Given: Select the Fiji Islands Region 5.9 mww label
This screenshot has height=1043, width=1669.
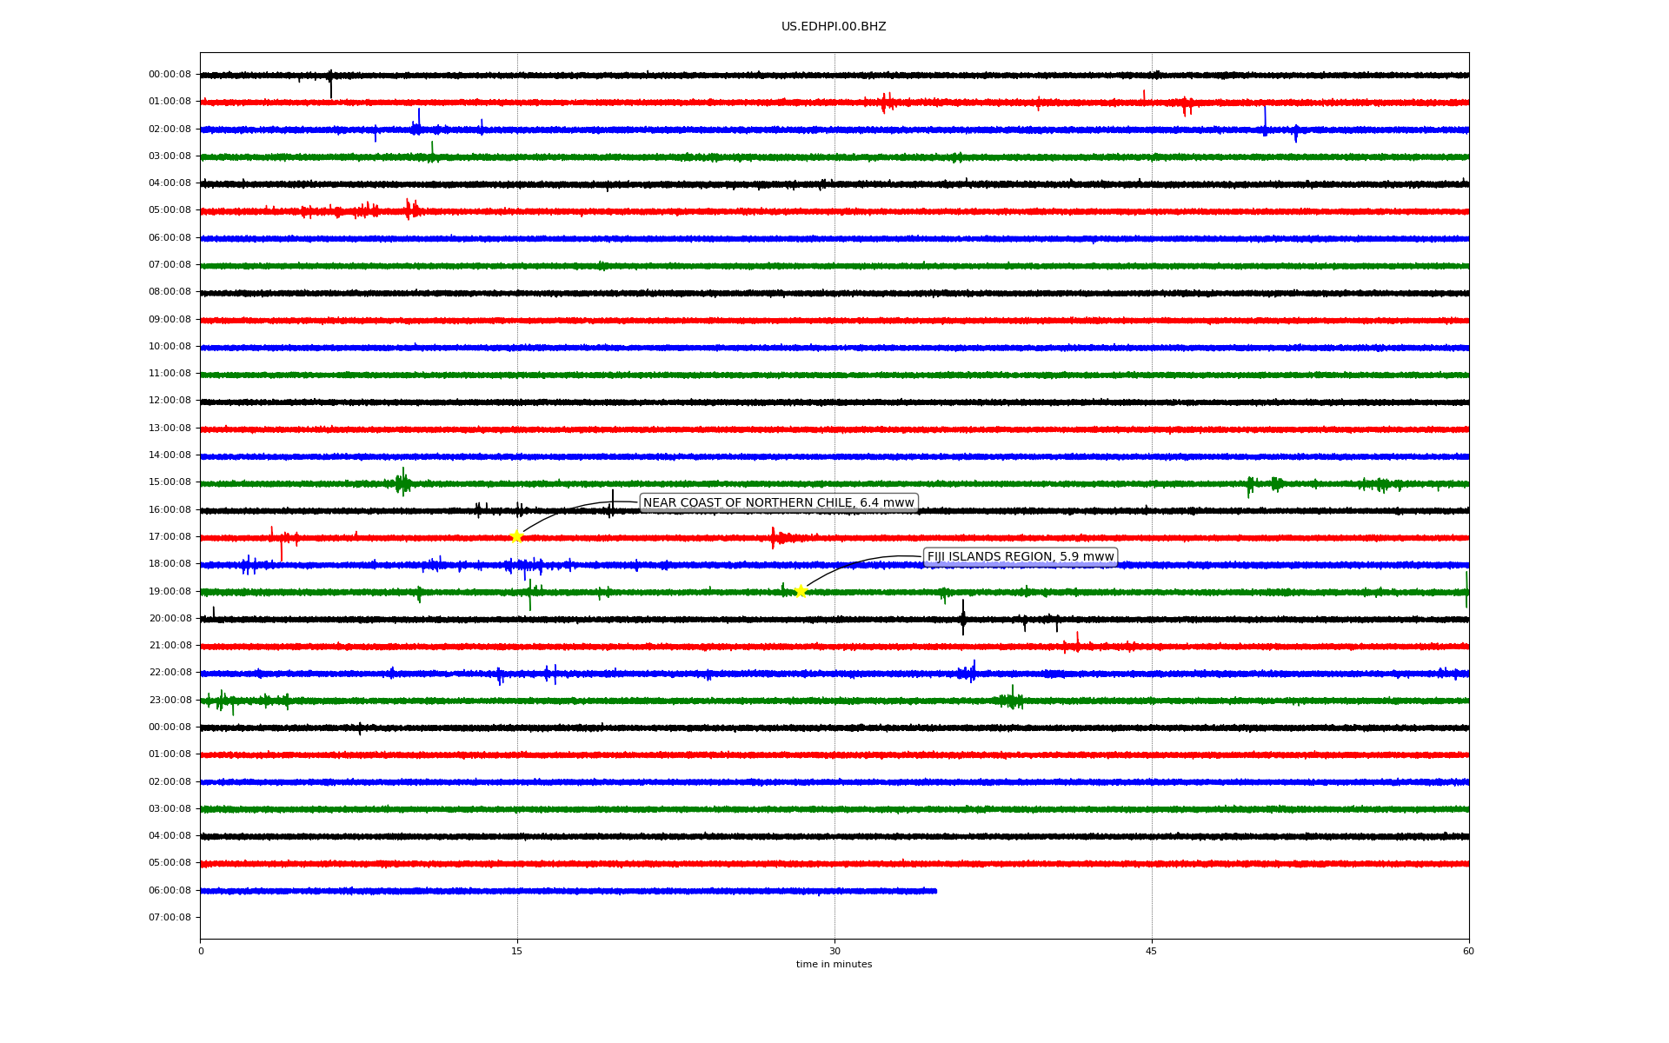Looking at the screenshot, I should (1021, 556).
